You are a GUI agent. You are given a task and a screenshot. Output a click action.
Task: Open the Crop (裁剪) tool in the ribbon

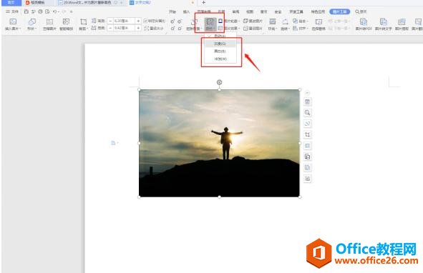83,24
